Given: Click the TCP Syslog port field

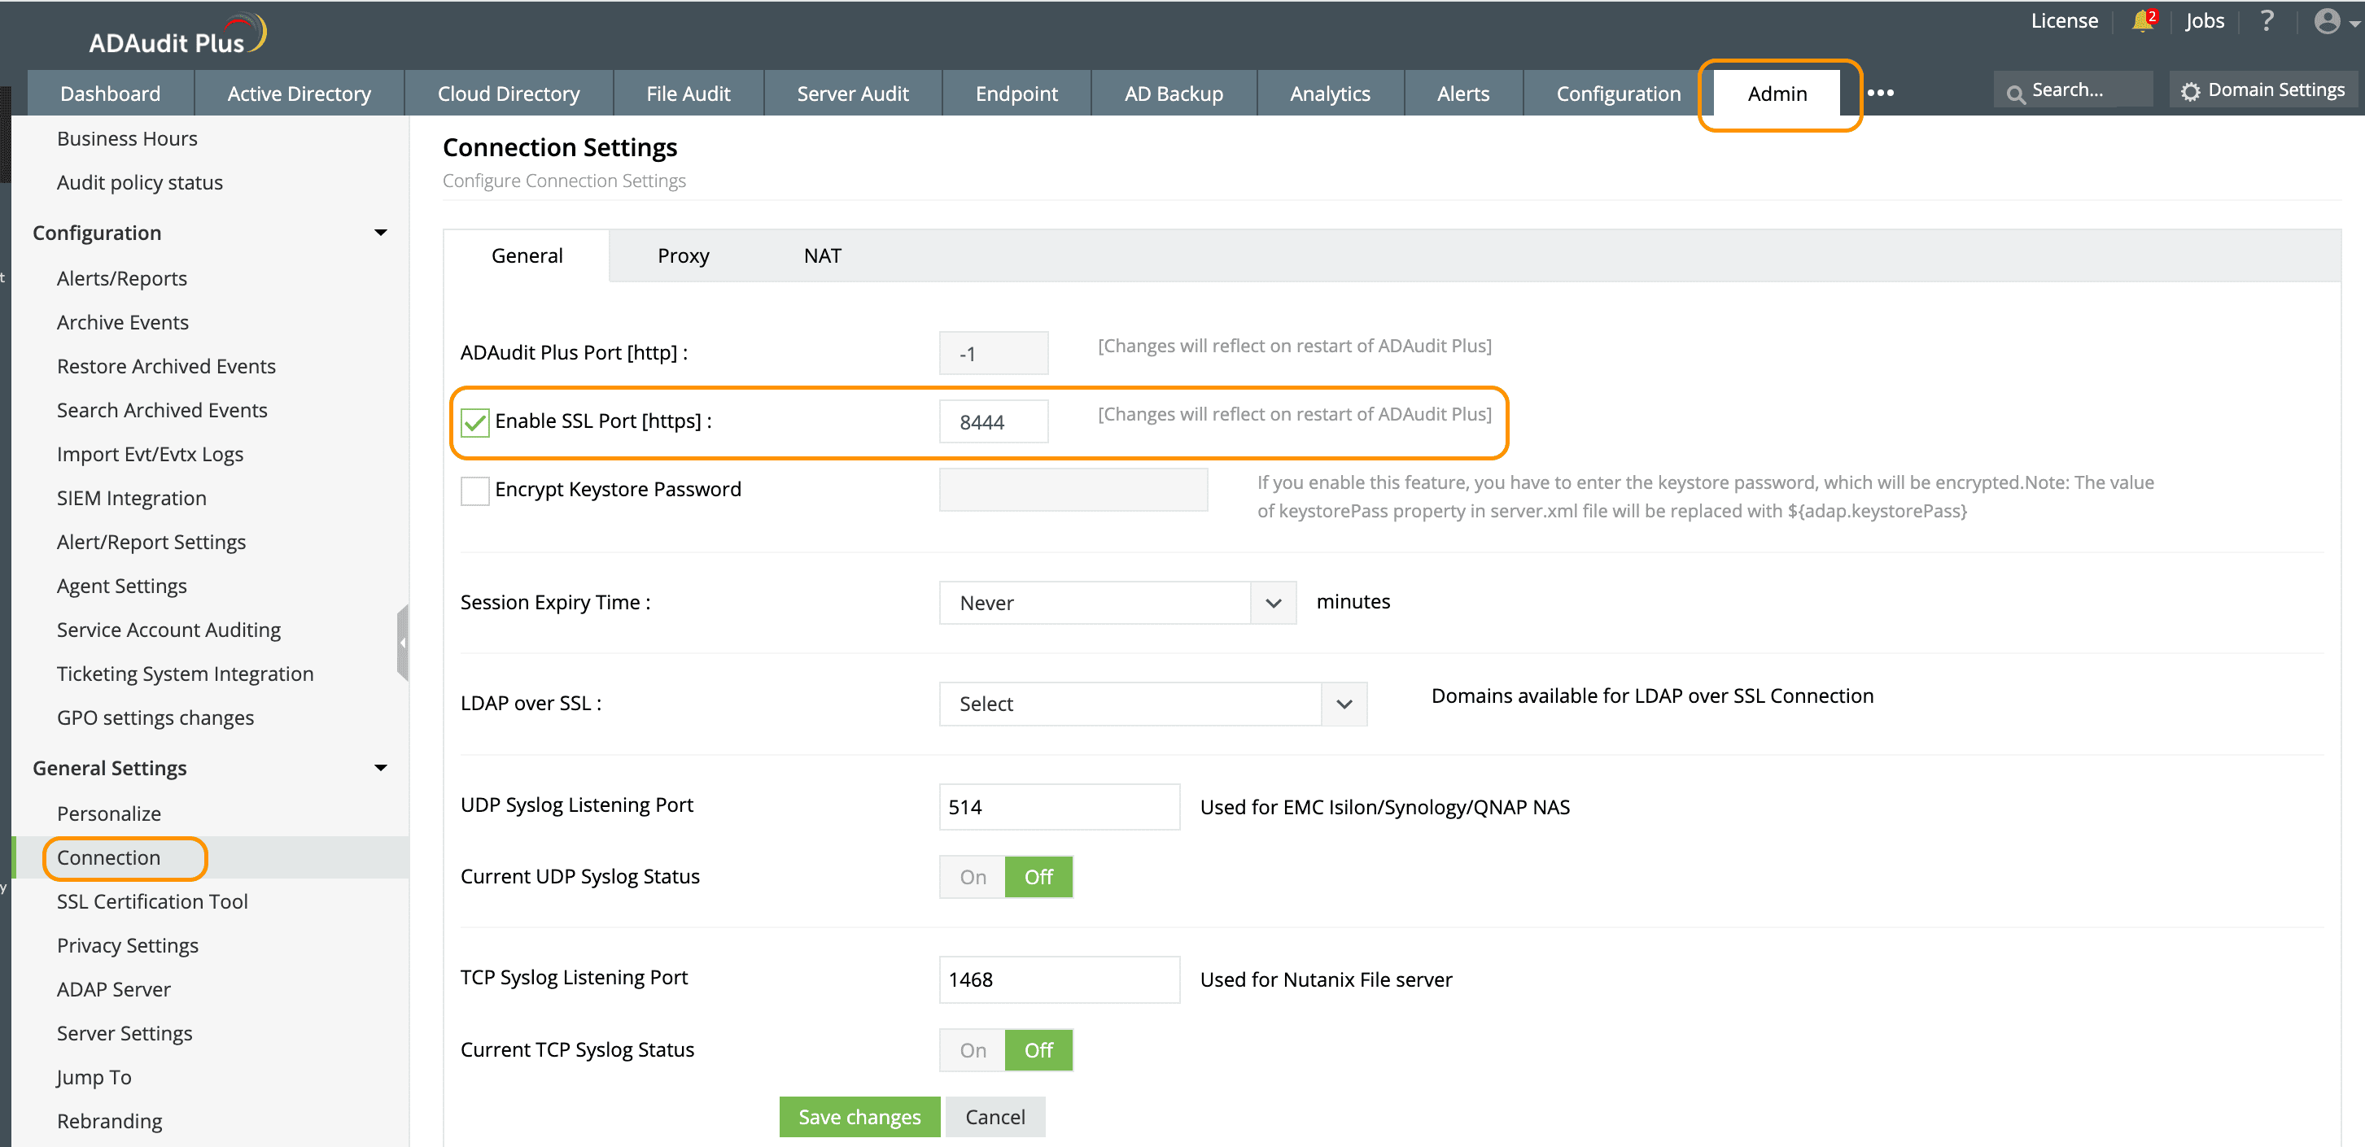Looking at the screenshot, I should point(1060,979).
